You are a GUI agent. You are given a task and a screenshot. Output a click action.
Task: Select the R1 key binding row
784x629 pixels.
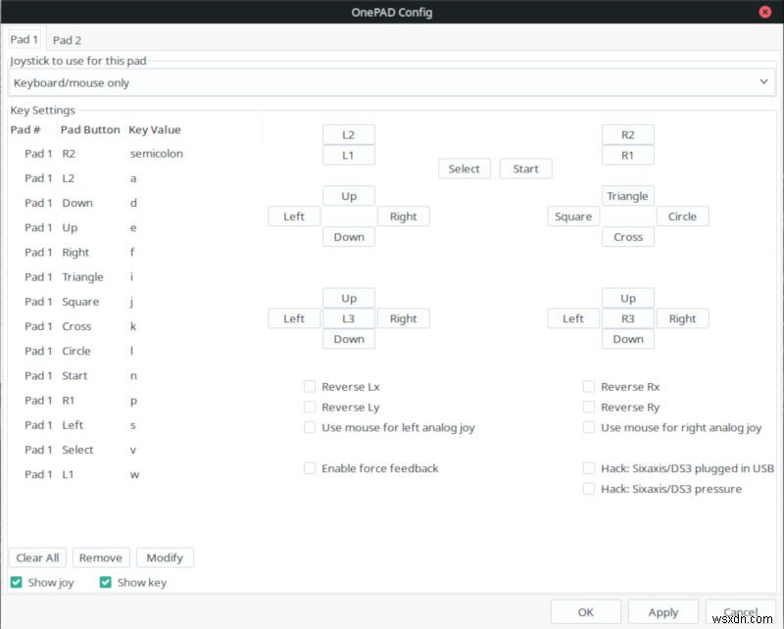point(135,400)
